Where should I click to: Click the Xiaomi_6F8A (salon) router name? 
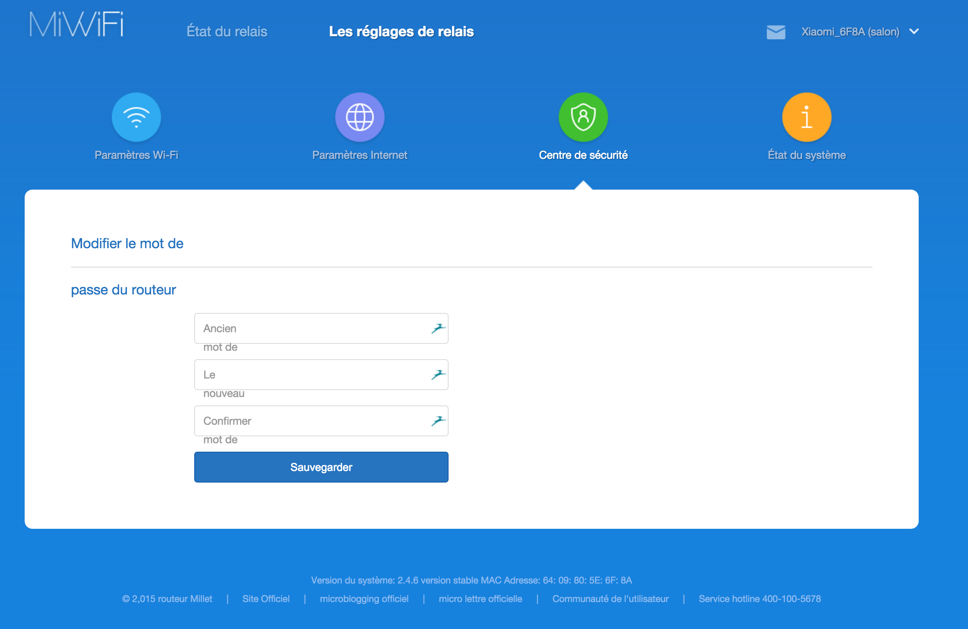pyautogui.click(x=850, y=32)
